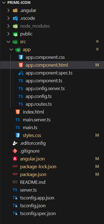Select the .angular folder name

tap(28, 10)
